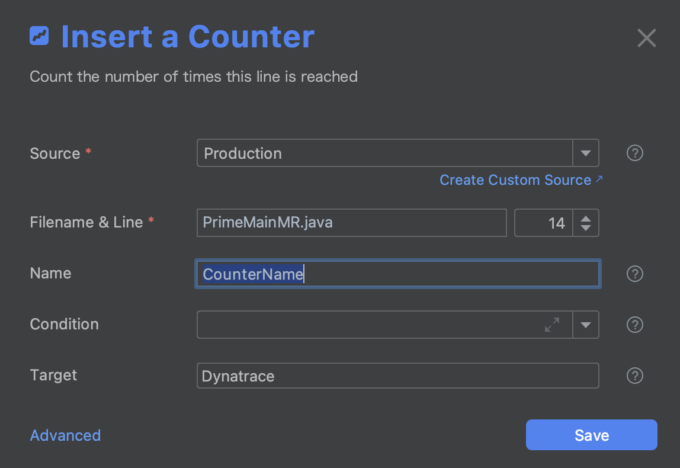Show help for the Source field
The image size is (680, 468).
pos(634,153)
